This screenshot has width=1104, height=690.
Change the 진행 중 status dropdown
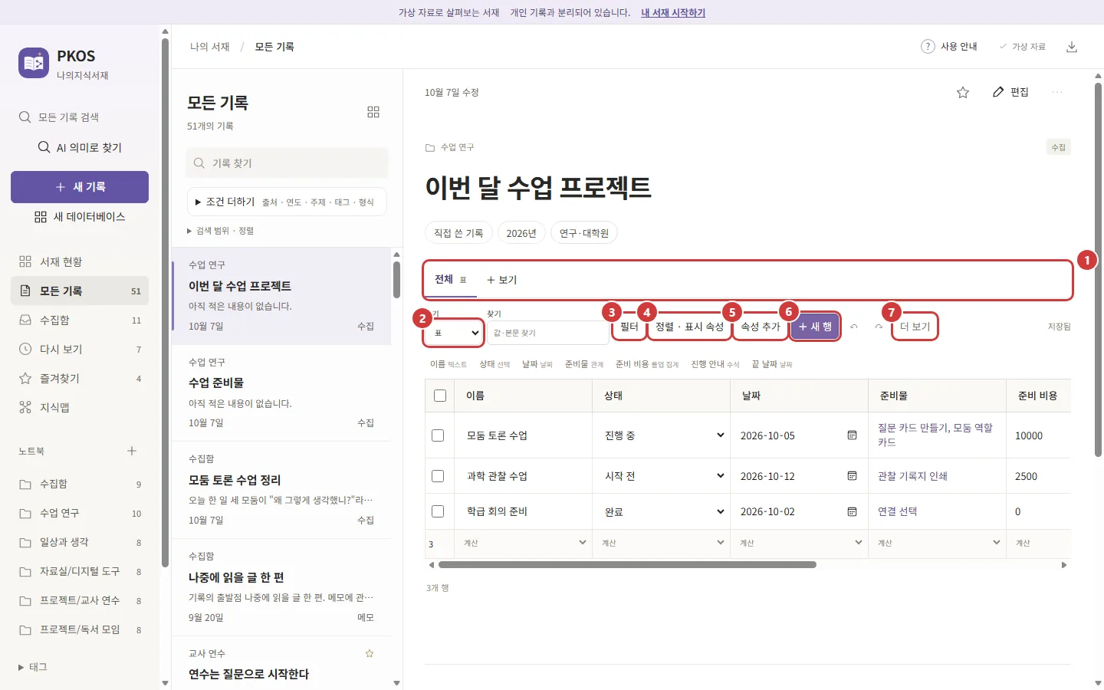664,435
